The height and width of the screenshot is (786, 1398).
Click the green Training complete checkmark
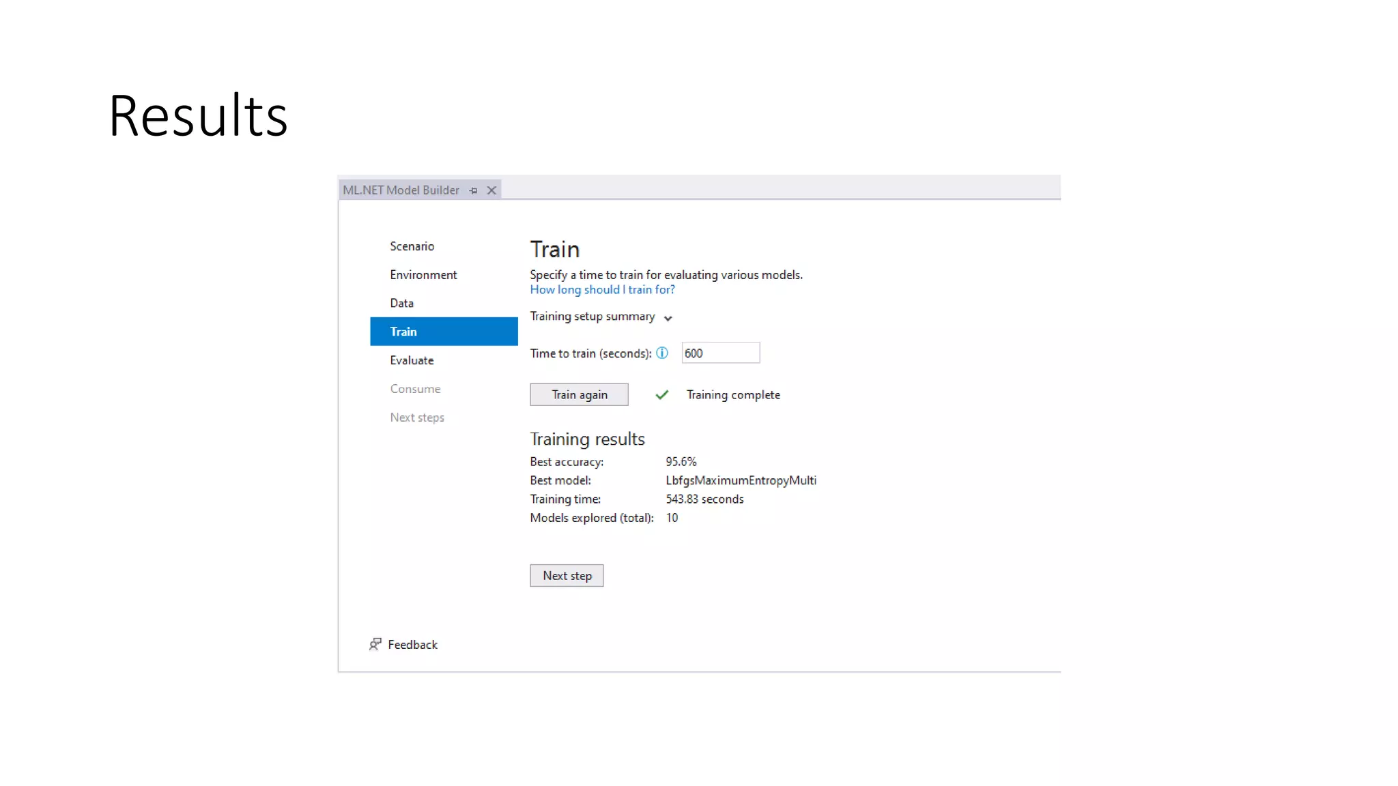point(661,394)
